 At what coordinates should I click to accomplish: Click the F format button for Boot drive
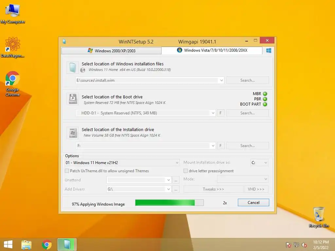tap(220, 113)
